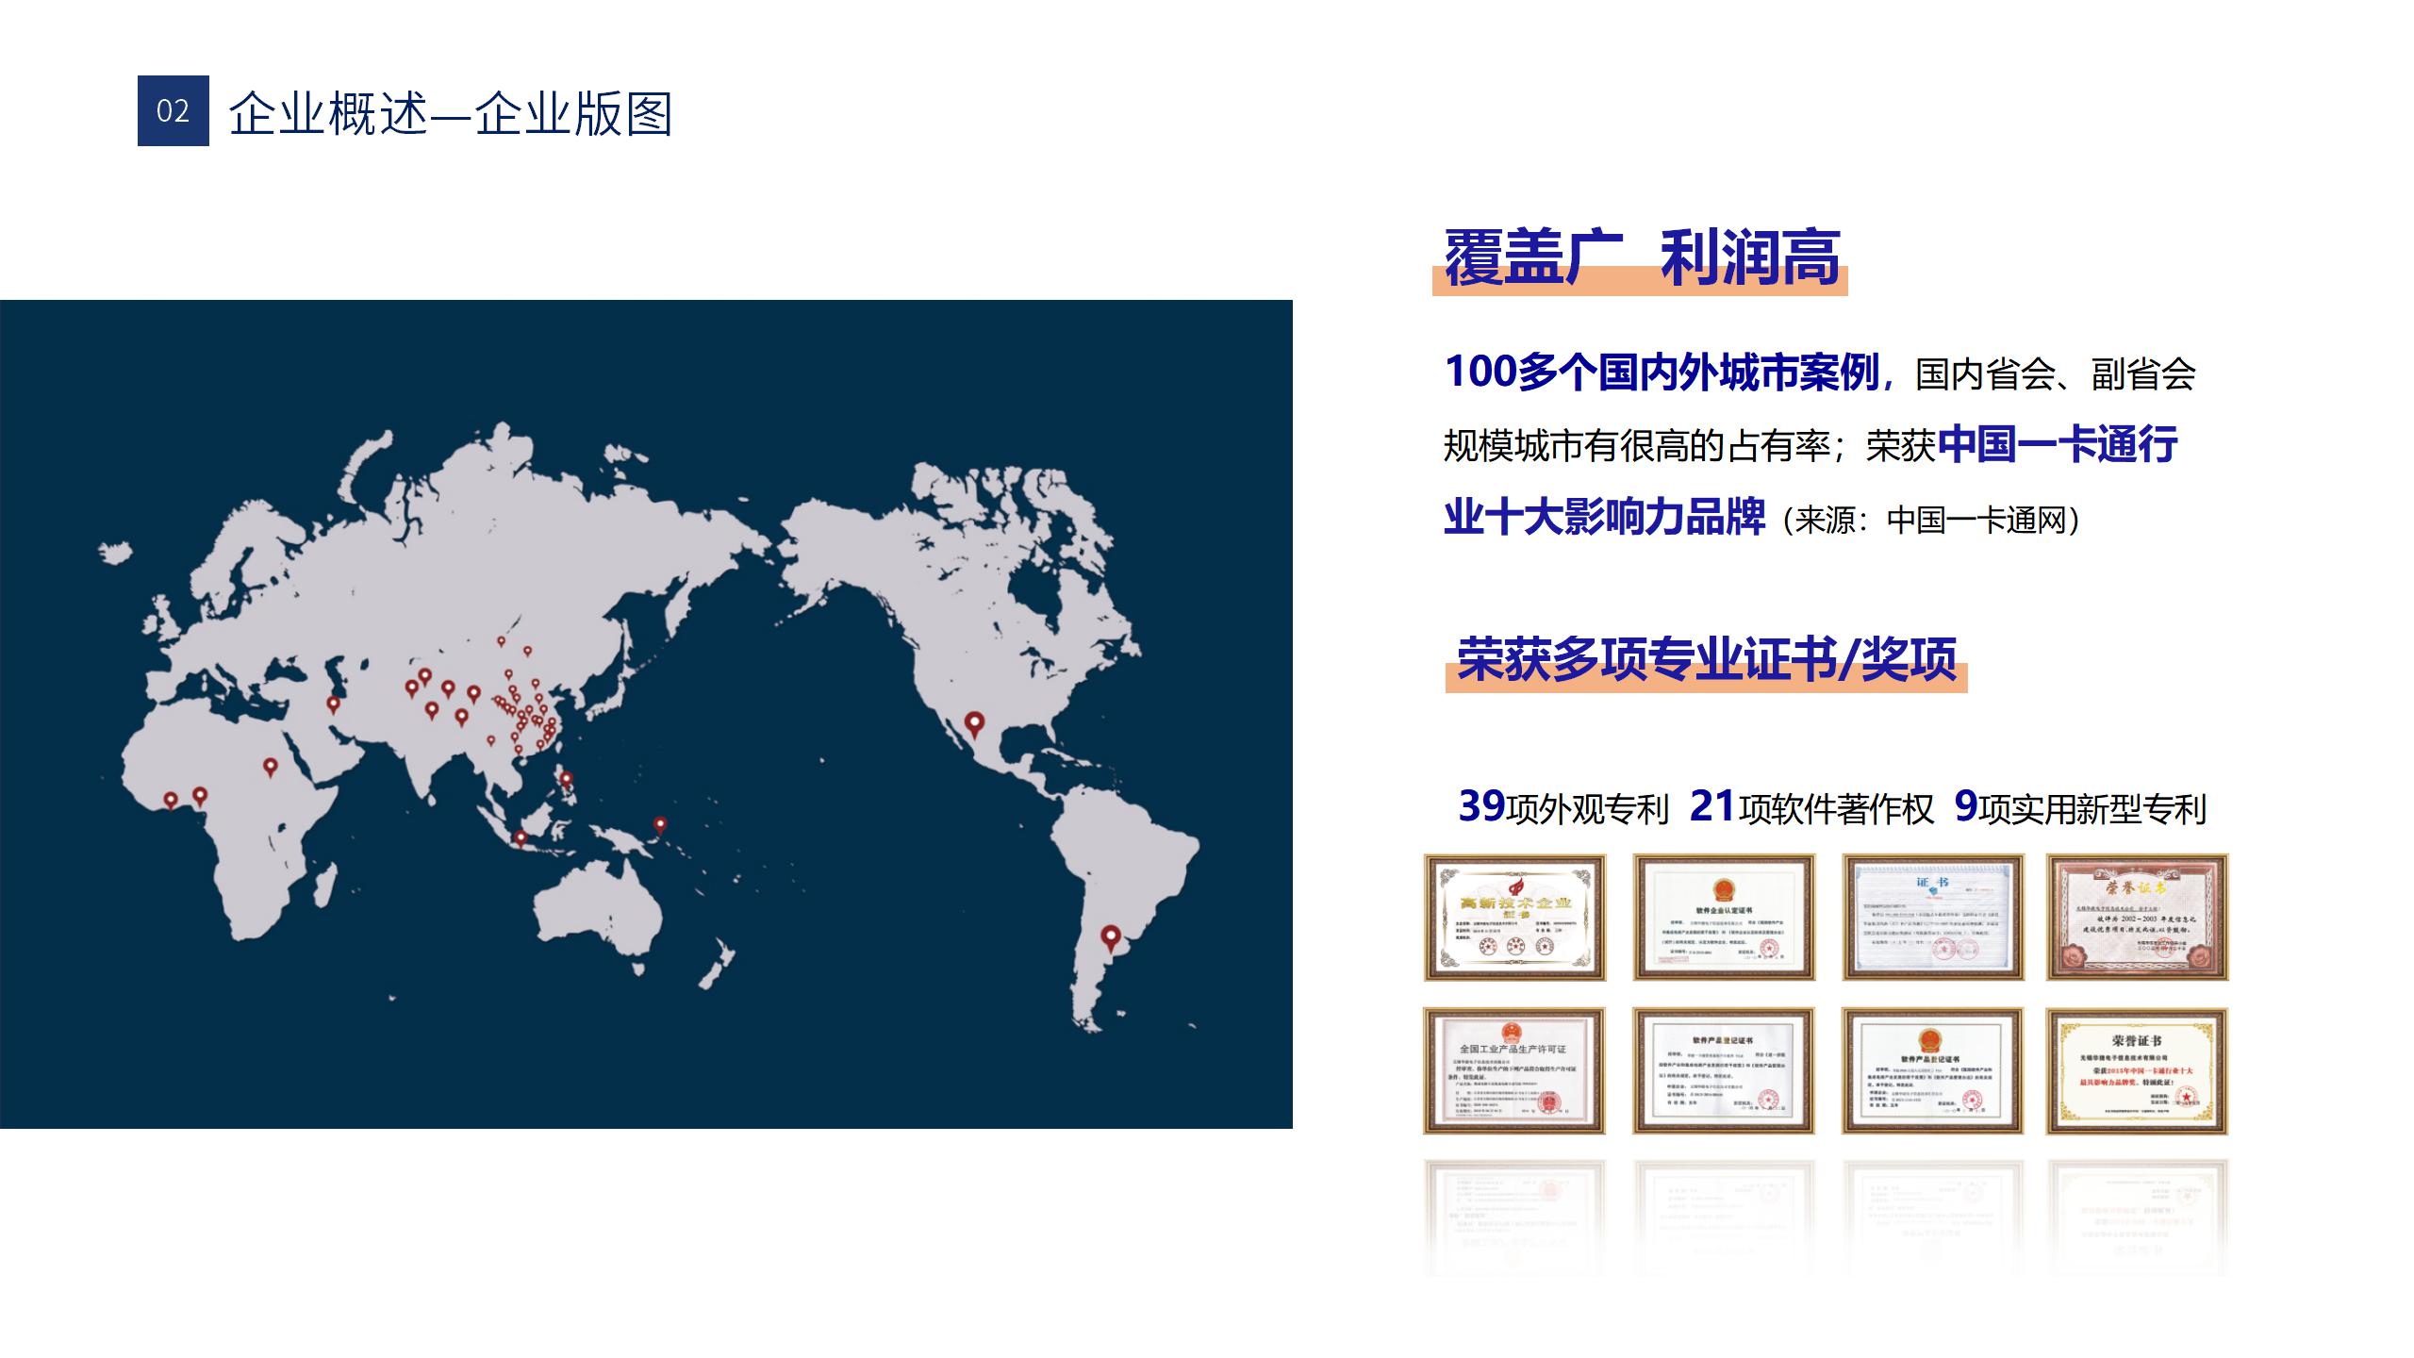Select the 企业概述—企业版图 slide title
This screenshot has width=2414, height=1358.
point(450,114)
